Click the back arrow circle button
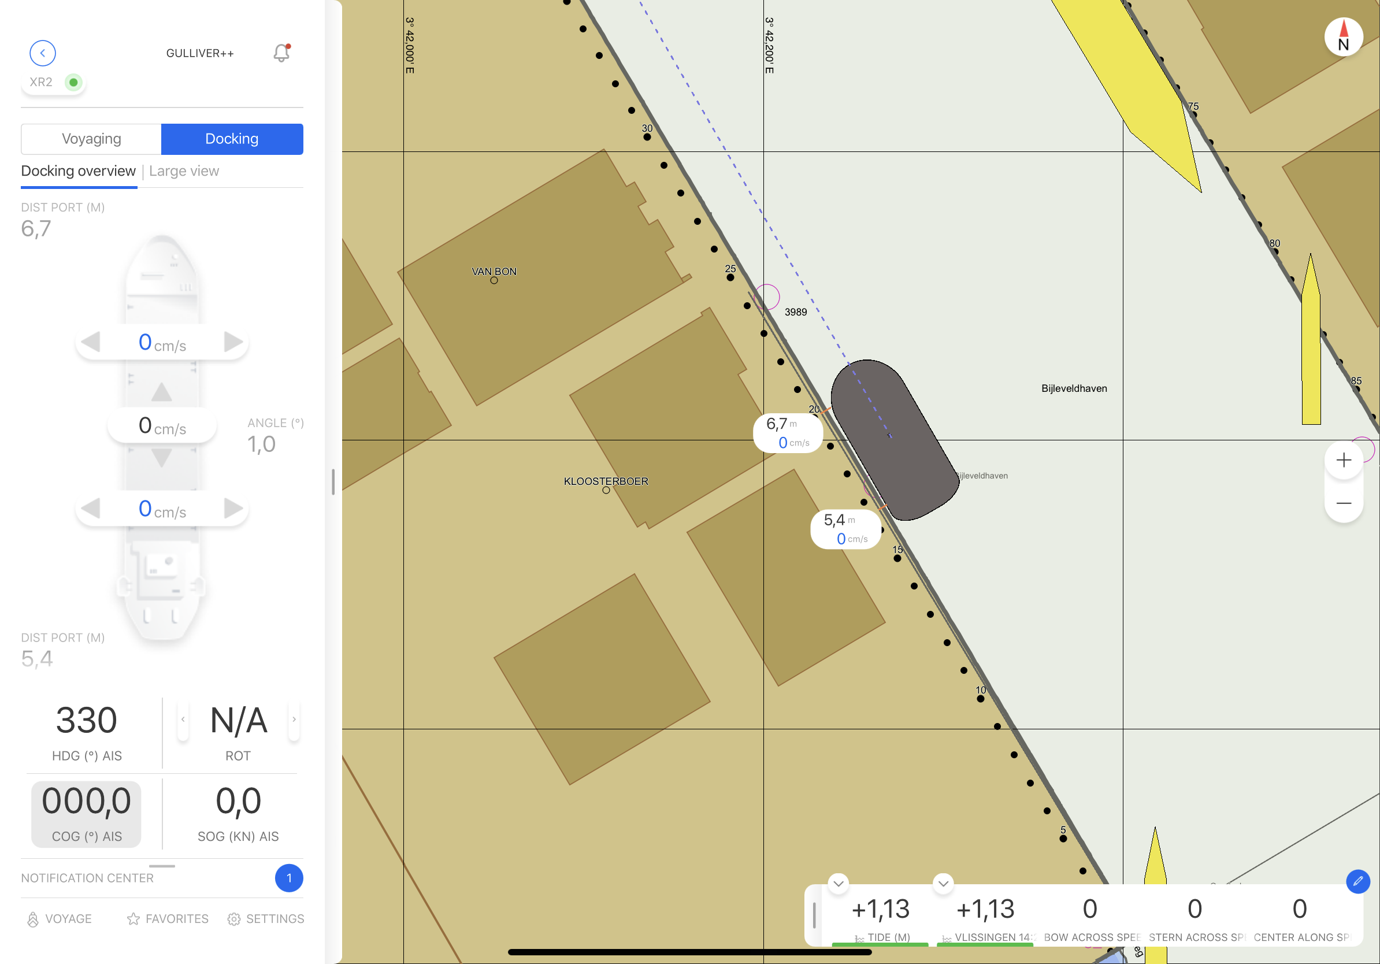Screen dimensions: 1380x964 [x=43, y=53]
